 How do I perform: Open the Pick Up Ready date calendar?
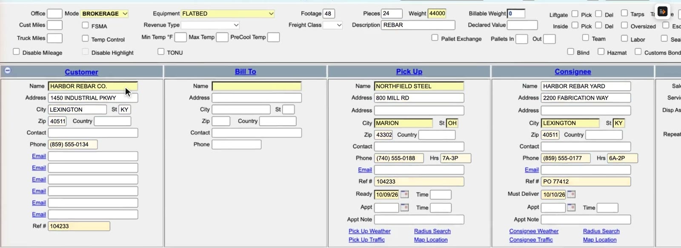click(x=404, y=194)
